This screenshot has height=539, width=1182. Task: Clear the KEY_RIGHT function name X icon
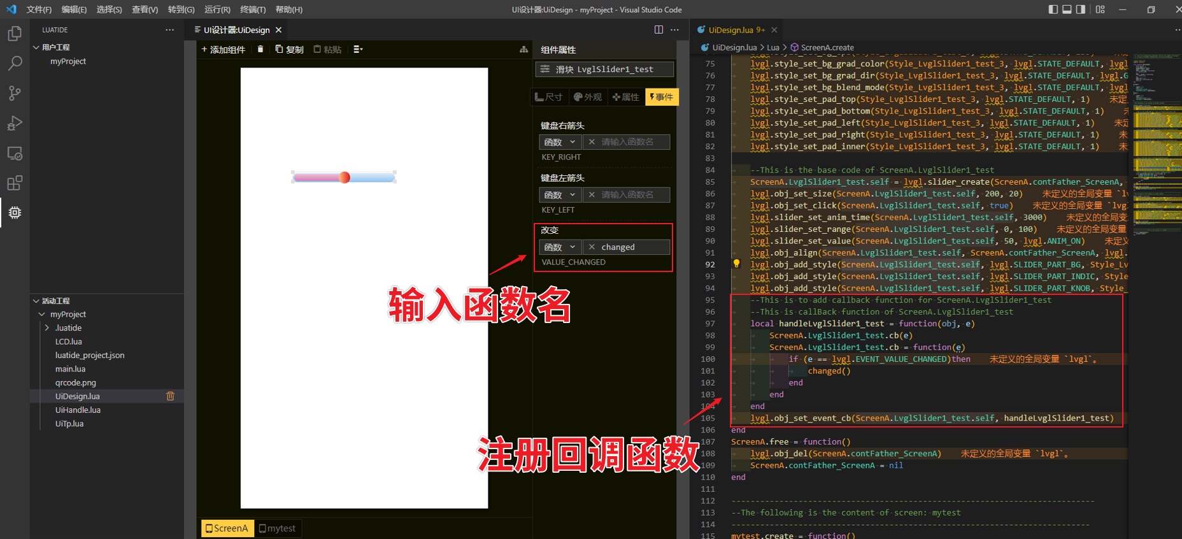pyautogui.click(x=592, y=142)
